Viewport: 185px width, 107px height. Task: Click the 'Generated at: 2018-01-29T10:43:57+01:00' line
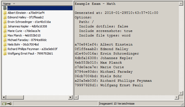[x=116, y=13]
